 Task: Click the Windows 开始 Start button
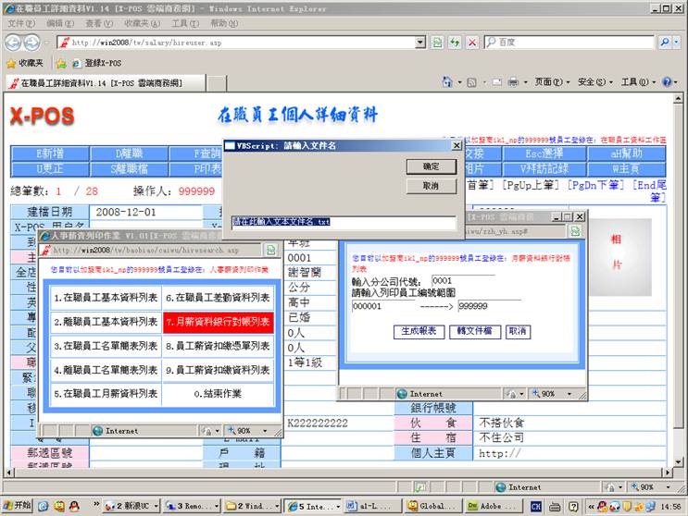click(x=17, y=506)
